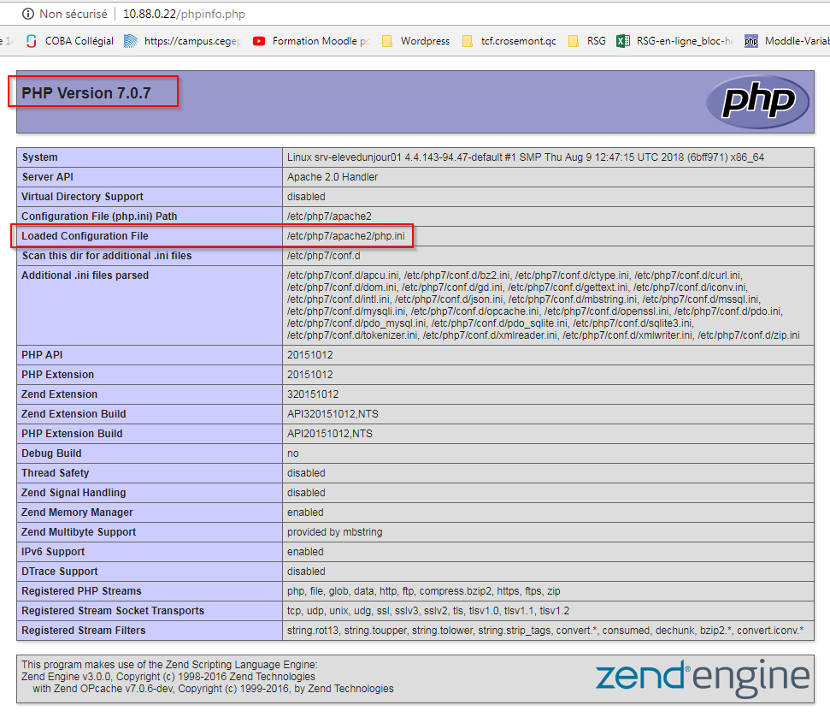Open the Moddle-Variab php bookmark
Screen dimensions: 830x717
788,41
